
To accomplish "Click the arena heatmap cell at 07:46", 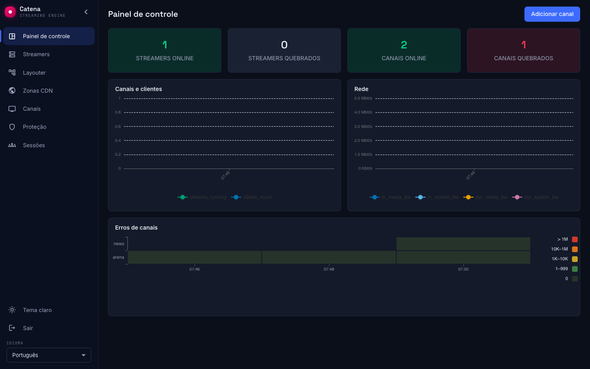I will [195, 257].
